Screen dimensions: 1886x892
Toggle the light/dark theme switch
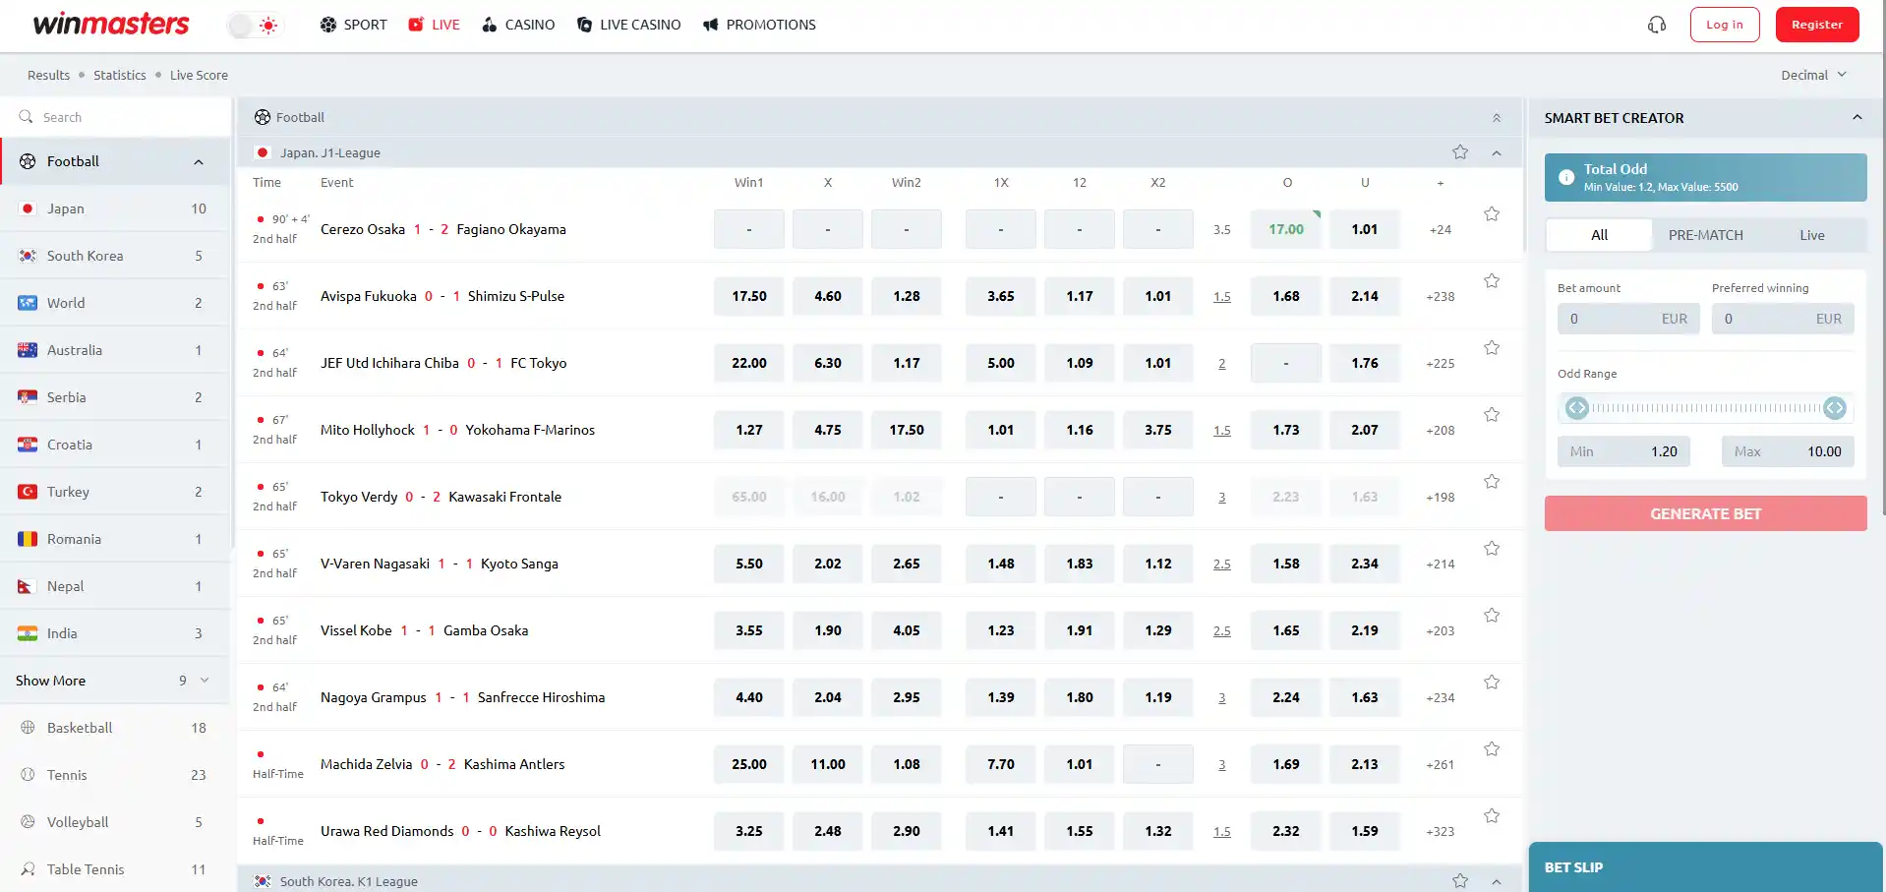click(255, 26)
